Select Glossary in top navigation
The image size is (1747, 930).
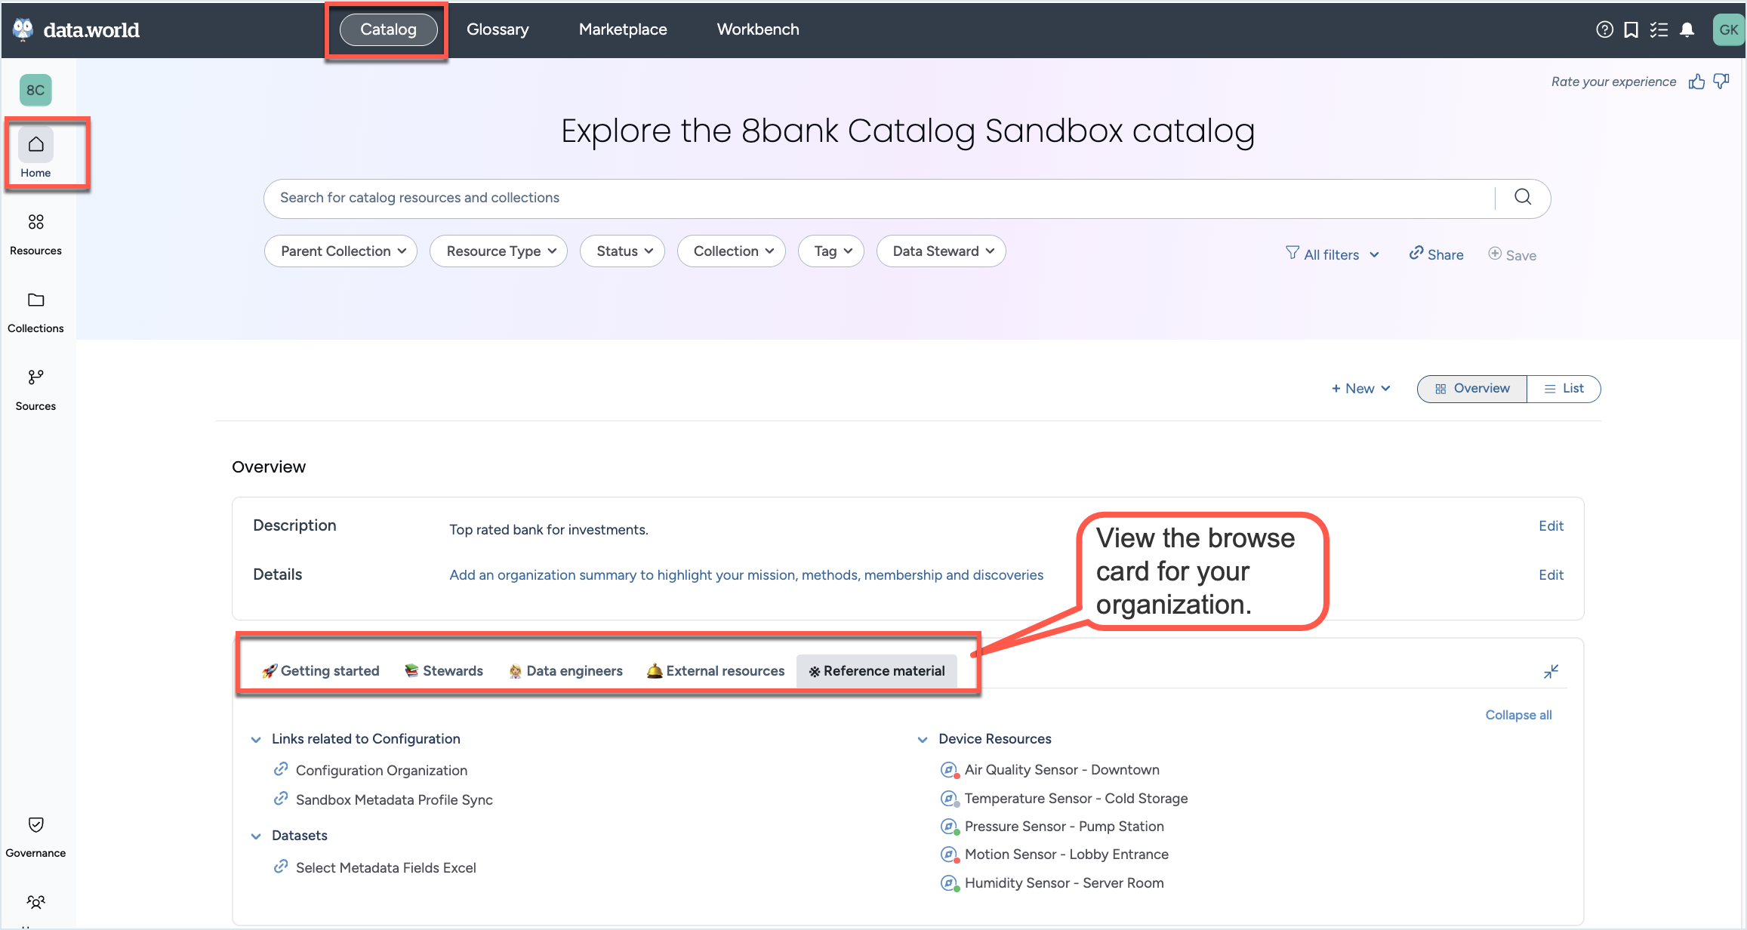click(498, 29)
